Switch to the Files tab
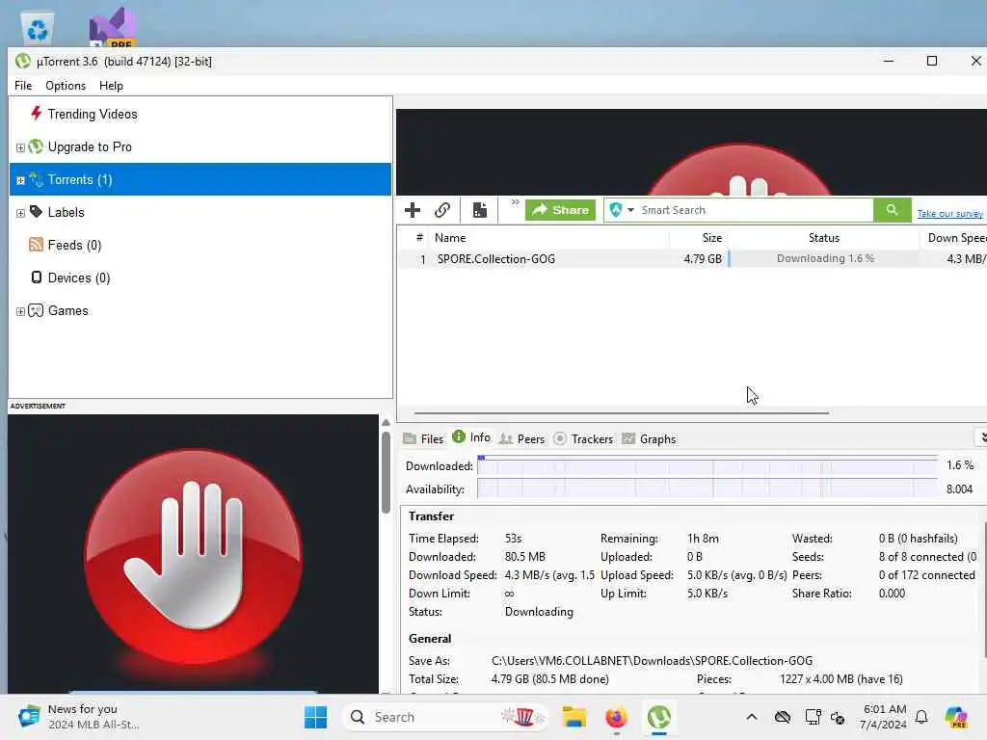The image size is (987, 740). point(423,438)
